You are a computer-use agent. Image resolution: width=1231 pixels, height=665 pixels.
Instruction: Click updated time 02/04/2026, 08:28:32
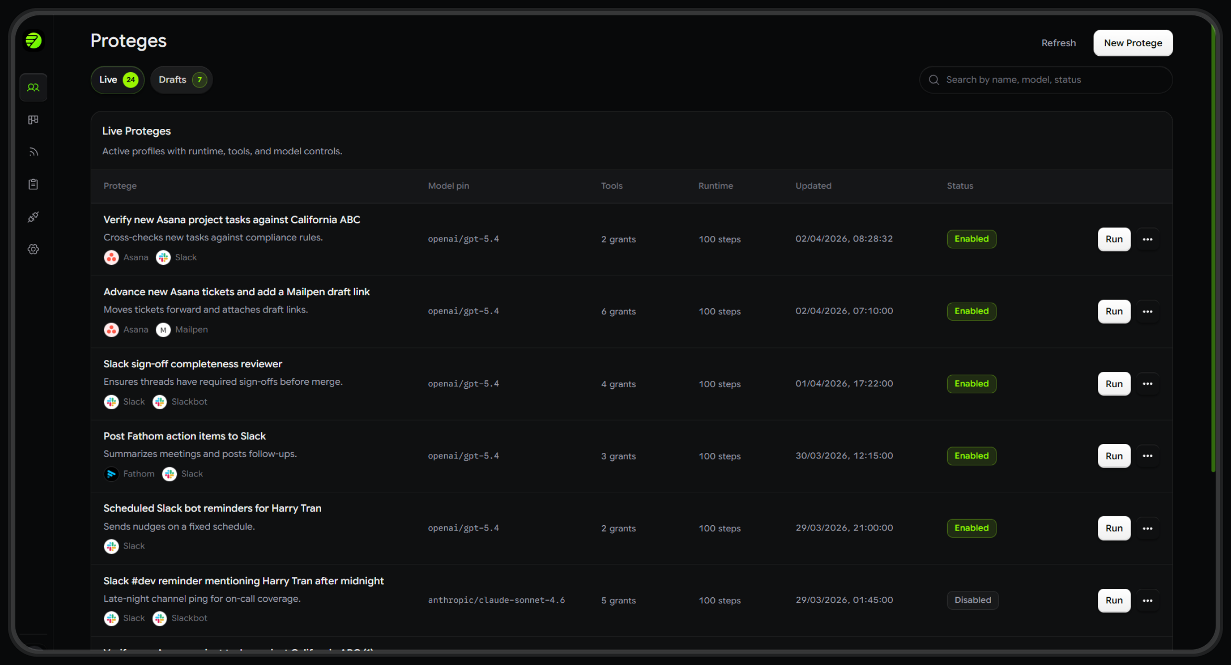[844, 239]
